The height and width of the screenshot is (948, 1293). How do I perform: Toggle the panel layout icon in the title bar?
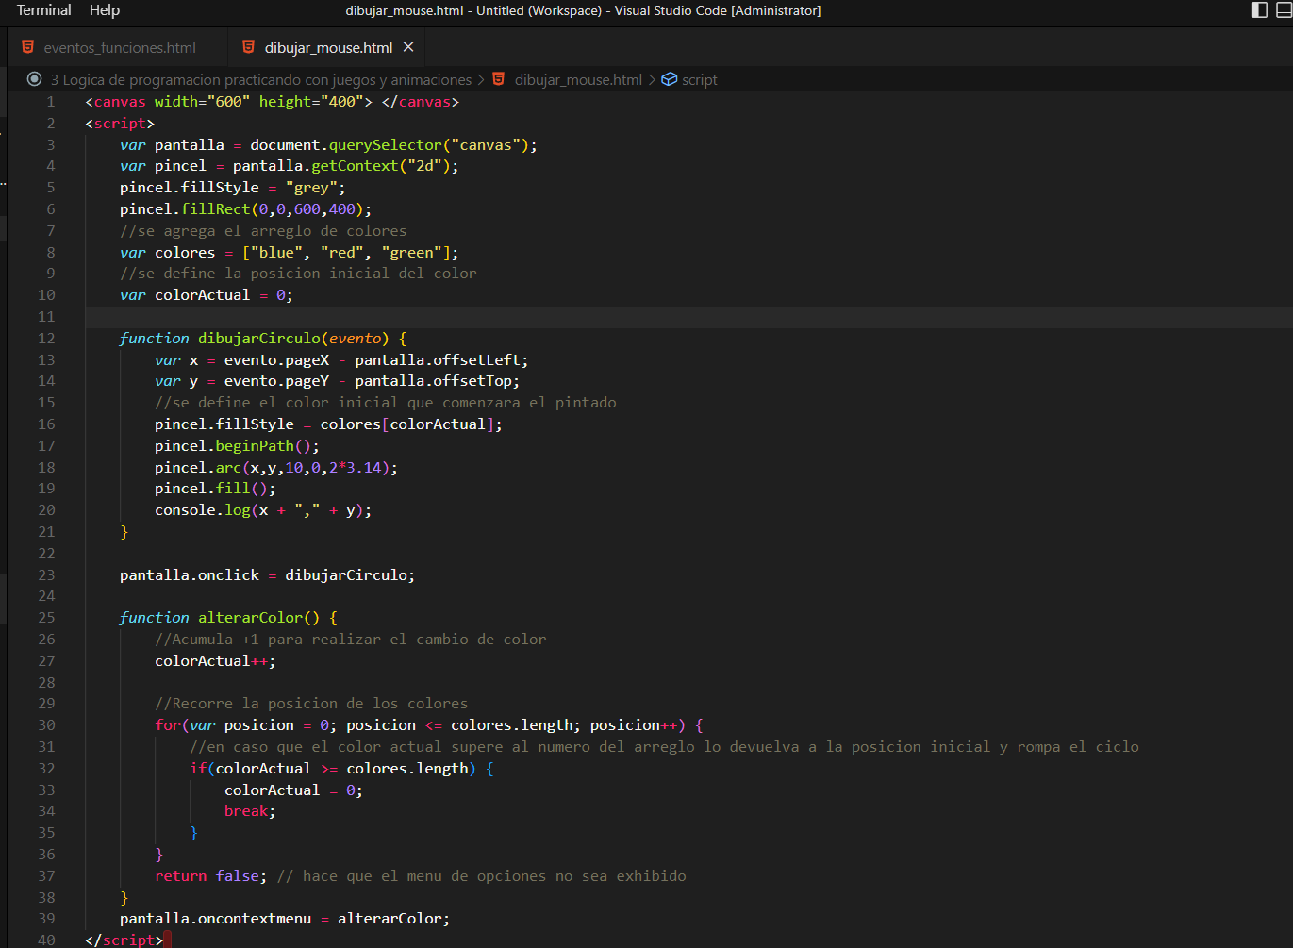(x=1285, y=10)
